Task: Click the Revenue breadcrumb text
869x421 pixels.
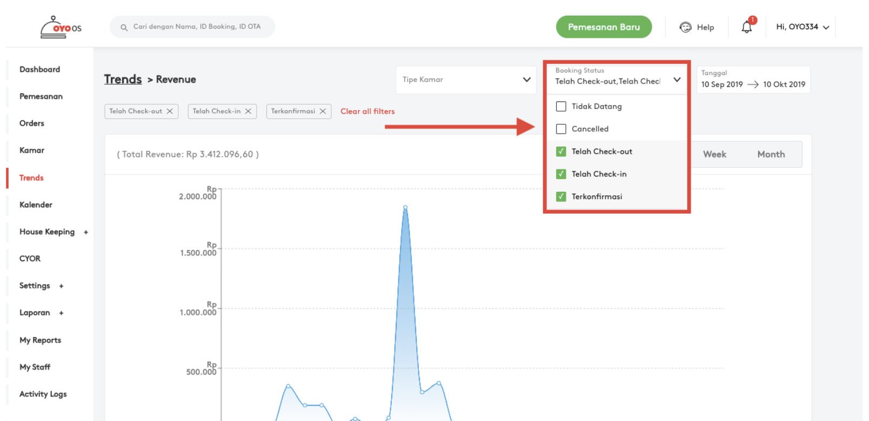Action: (x=176, y=80)
